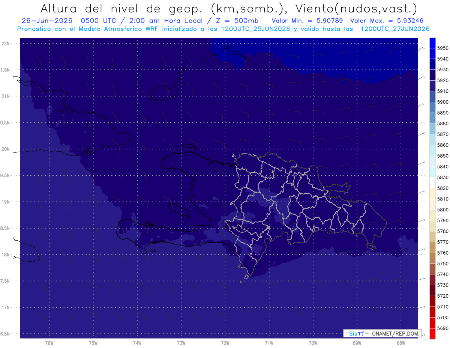Click the '5690' colorbar label
The image size is (450, 348).
click(x=443, y=328)
